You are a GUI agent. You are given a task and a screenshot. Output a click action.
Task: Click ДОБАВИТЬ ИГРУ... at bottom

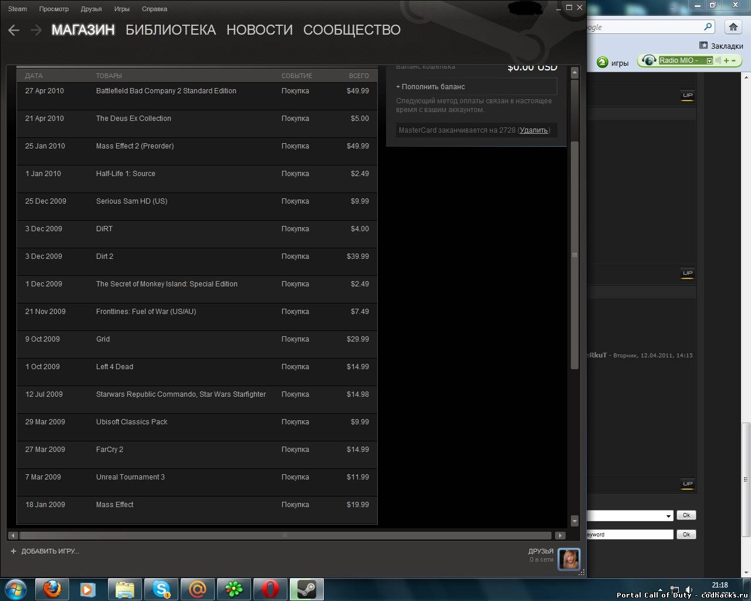click(x=50, y=551)
